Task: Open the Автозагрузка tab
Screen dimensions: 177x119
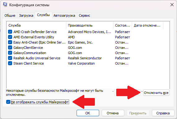Action: coord(64,15)
